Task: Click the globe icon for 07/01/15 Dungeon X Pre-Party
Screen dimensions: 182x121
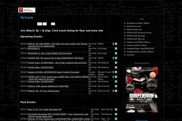Action: click(116, 53)
